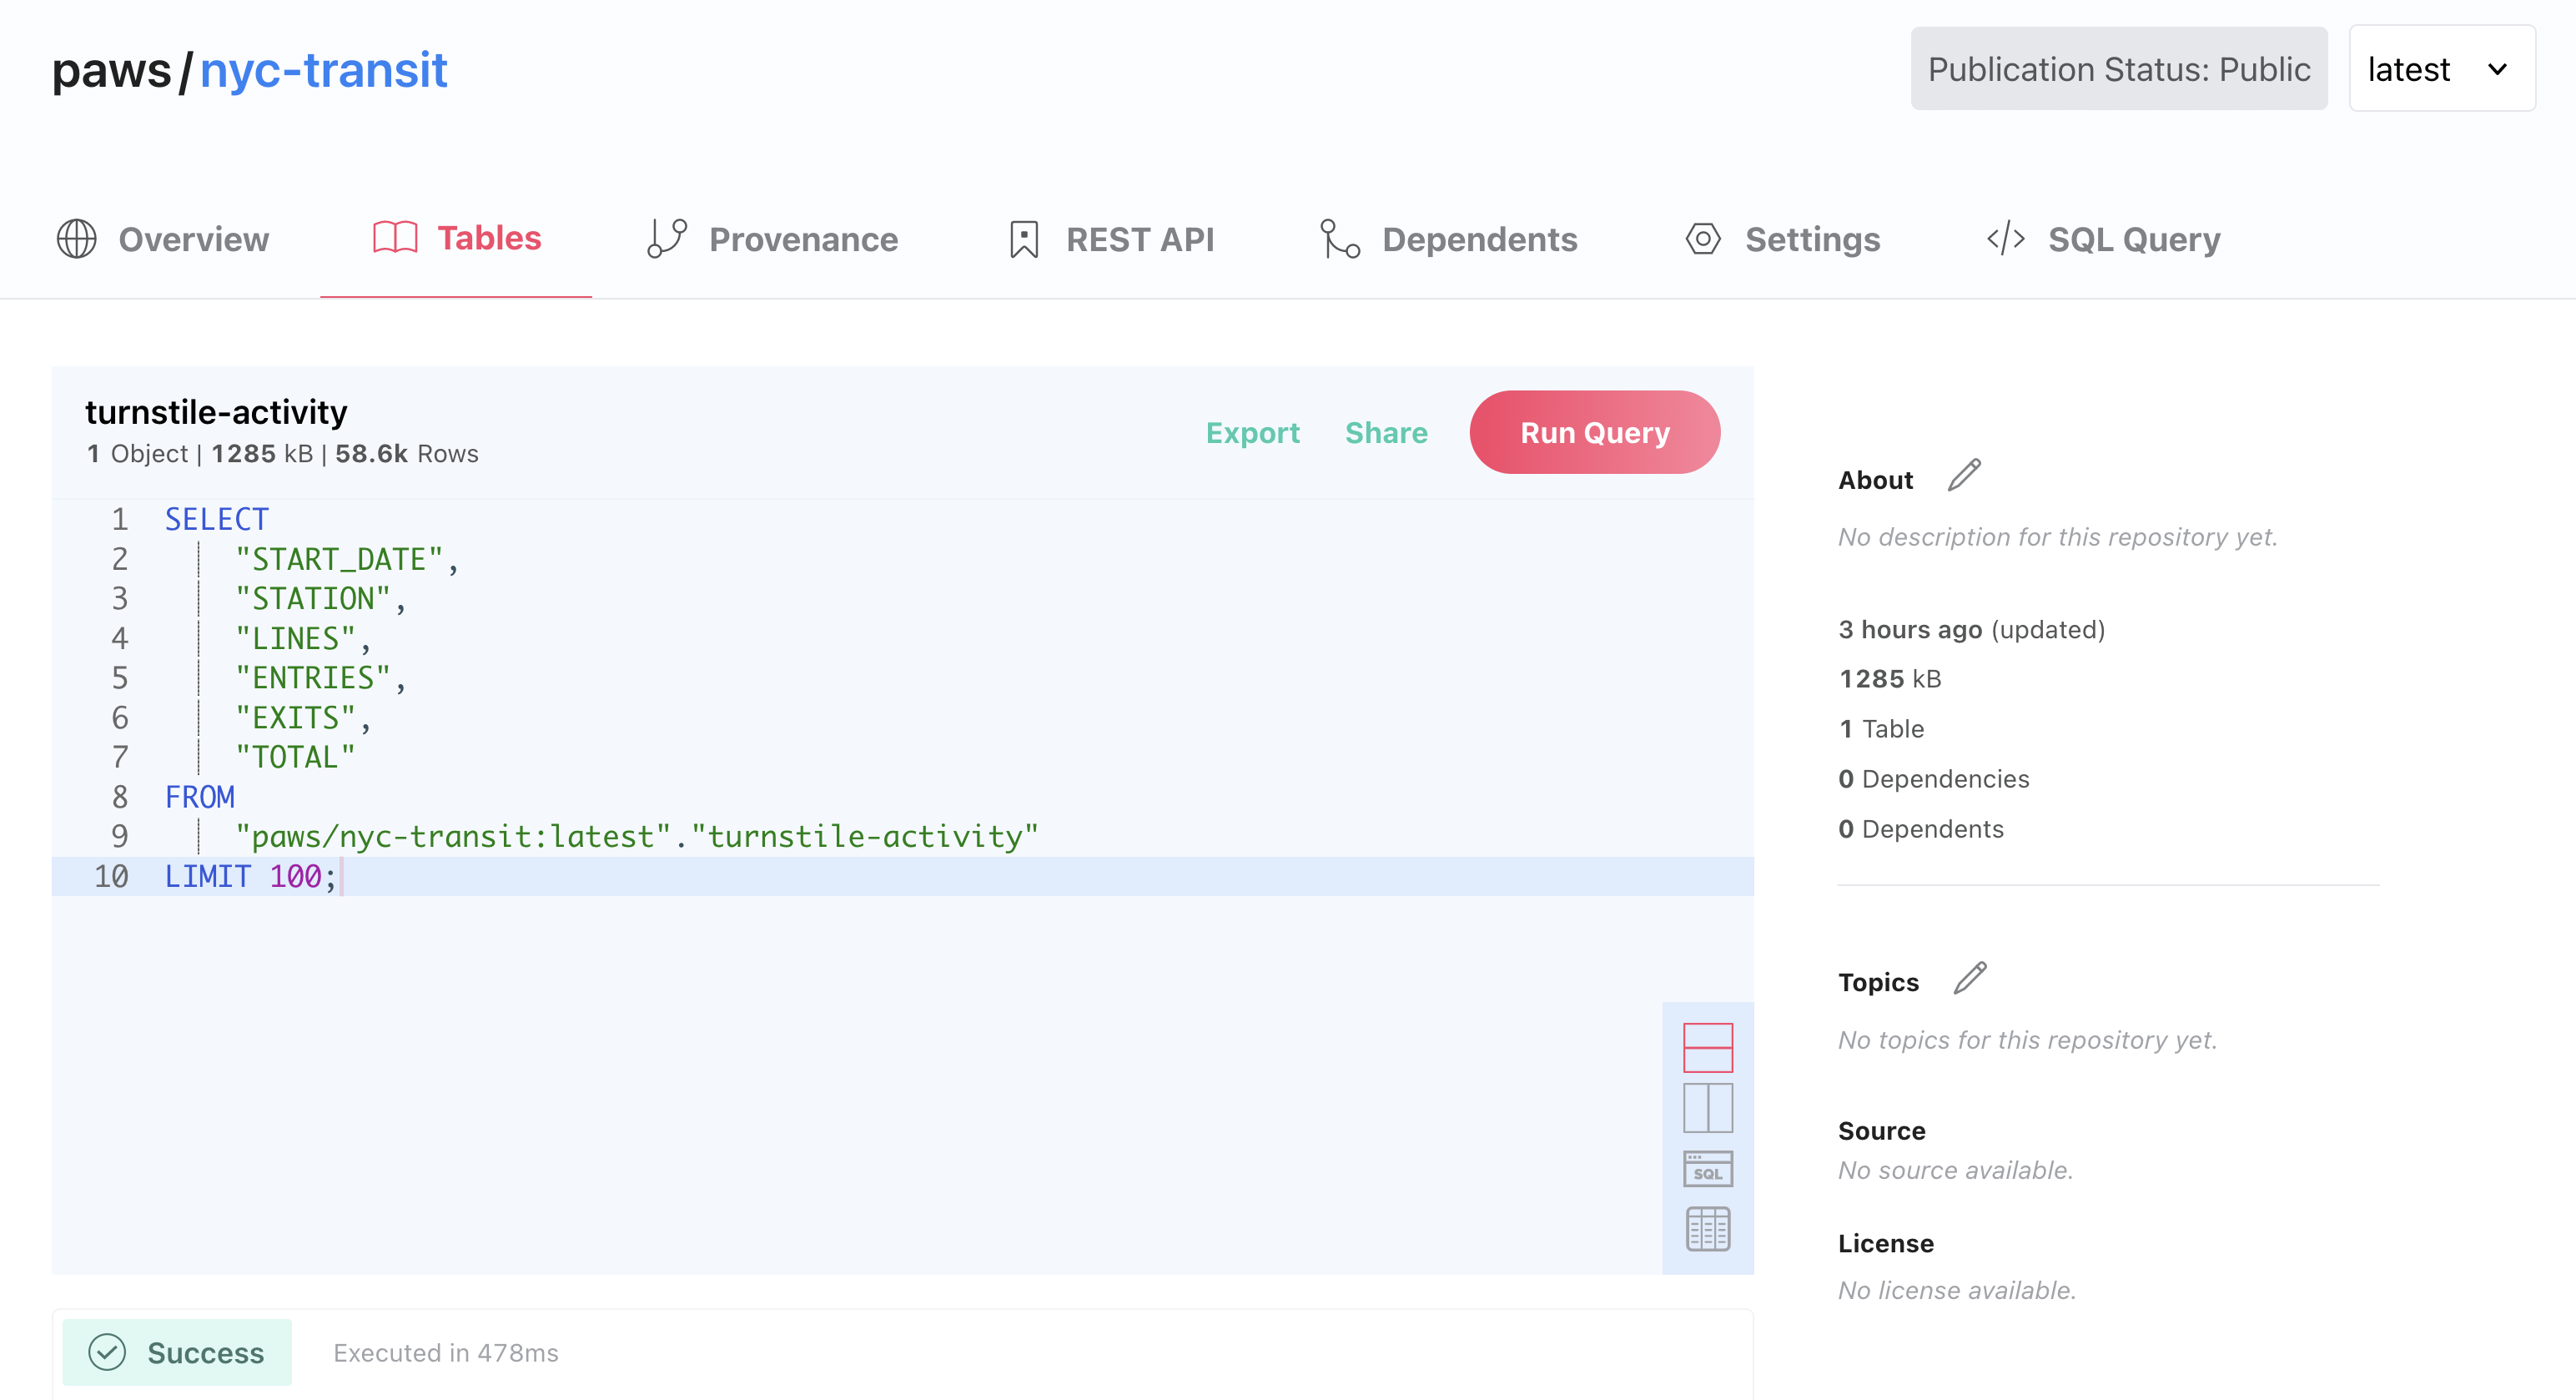
Task: Open the paws namespace link
Action: click(111, 70)
